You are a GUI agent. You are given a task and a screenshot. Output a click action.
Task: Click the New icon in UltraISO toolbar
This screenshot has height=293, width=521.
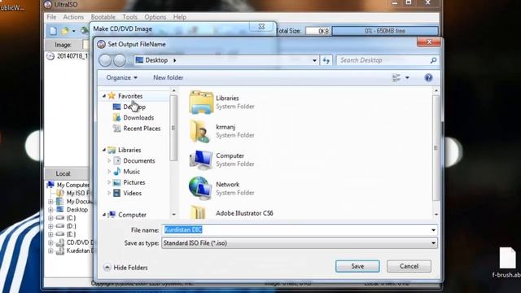pyautogui.click(x=53, y=31)
